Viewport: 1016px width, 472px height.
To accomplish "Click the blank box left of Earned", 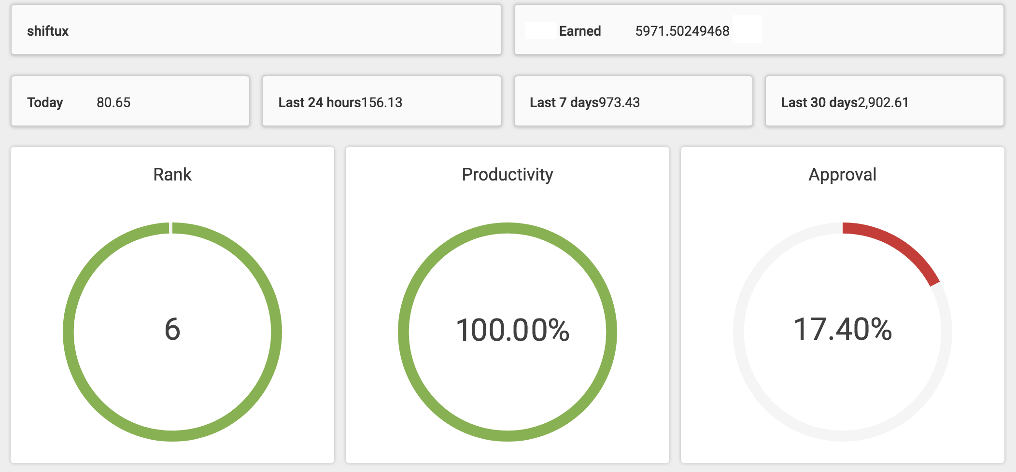I will pos(540,30).
